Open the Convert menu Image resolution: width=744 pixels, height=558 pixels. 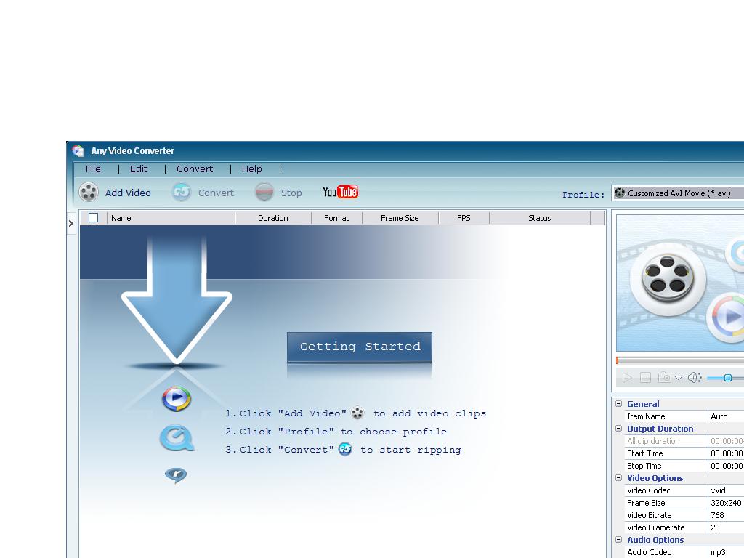[x=195, y=169]
